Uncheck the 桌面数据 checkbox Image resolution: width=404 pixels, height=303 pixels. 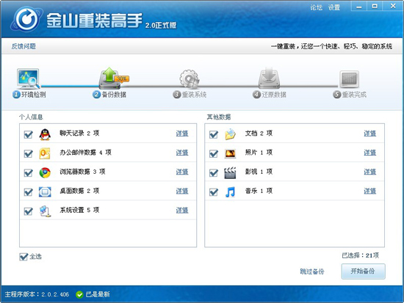pyautogui.click(x=29, y=192)
